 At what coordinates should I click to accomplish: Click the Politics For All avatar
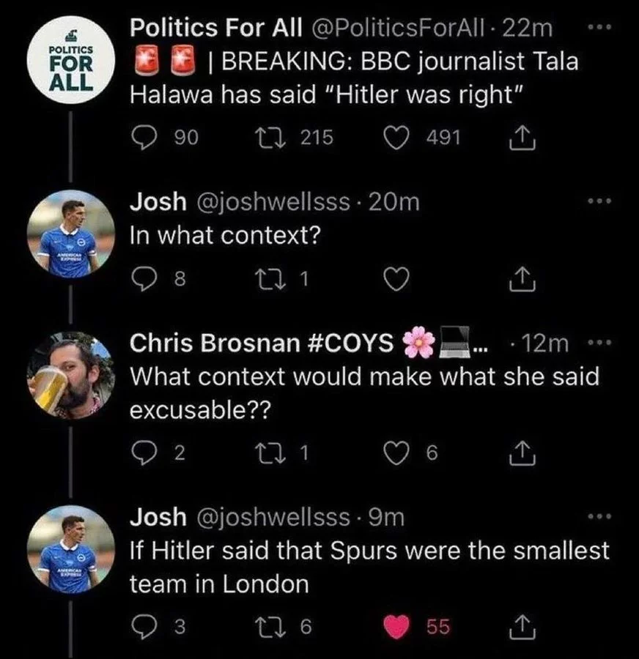point(70,66)
